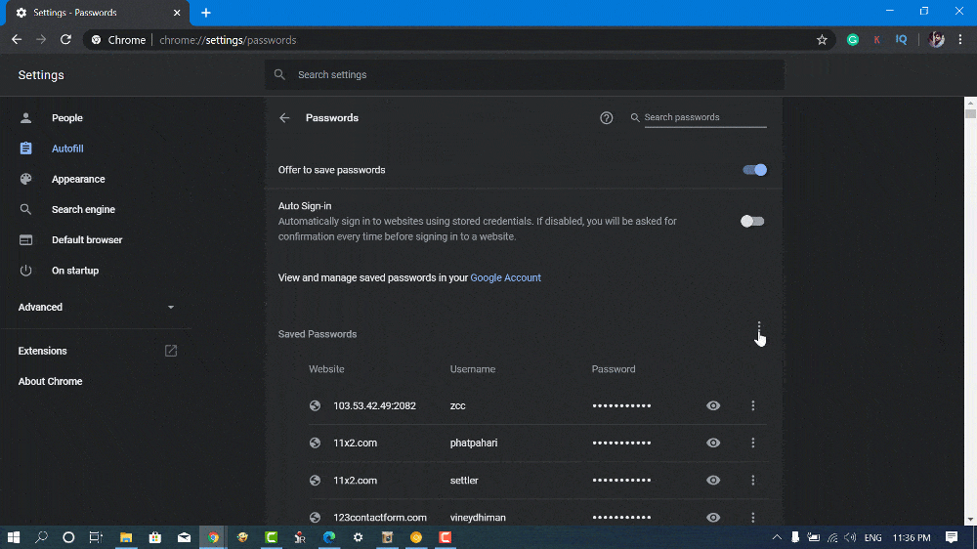Viewport: 977px width, 549px height.
Task: Open the IQ extension icon
Action: click(x=901, y=40)
